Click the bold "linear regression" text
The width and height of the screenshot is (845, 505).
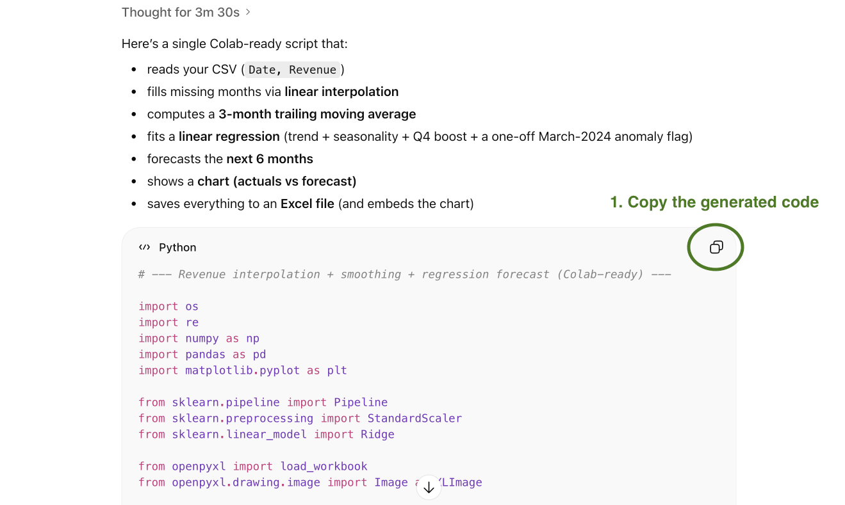pos(229,137)
